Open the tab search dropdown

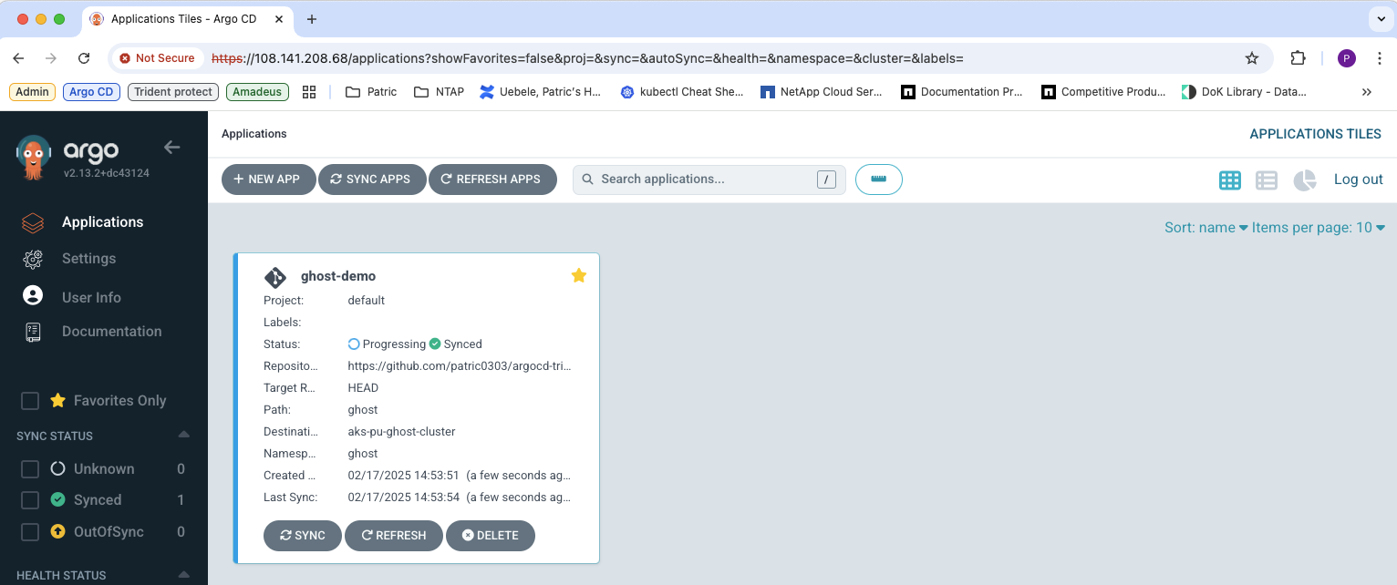pos(1380,19)
